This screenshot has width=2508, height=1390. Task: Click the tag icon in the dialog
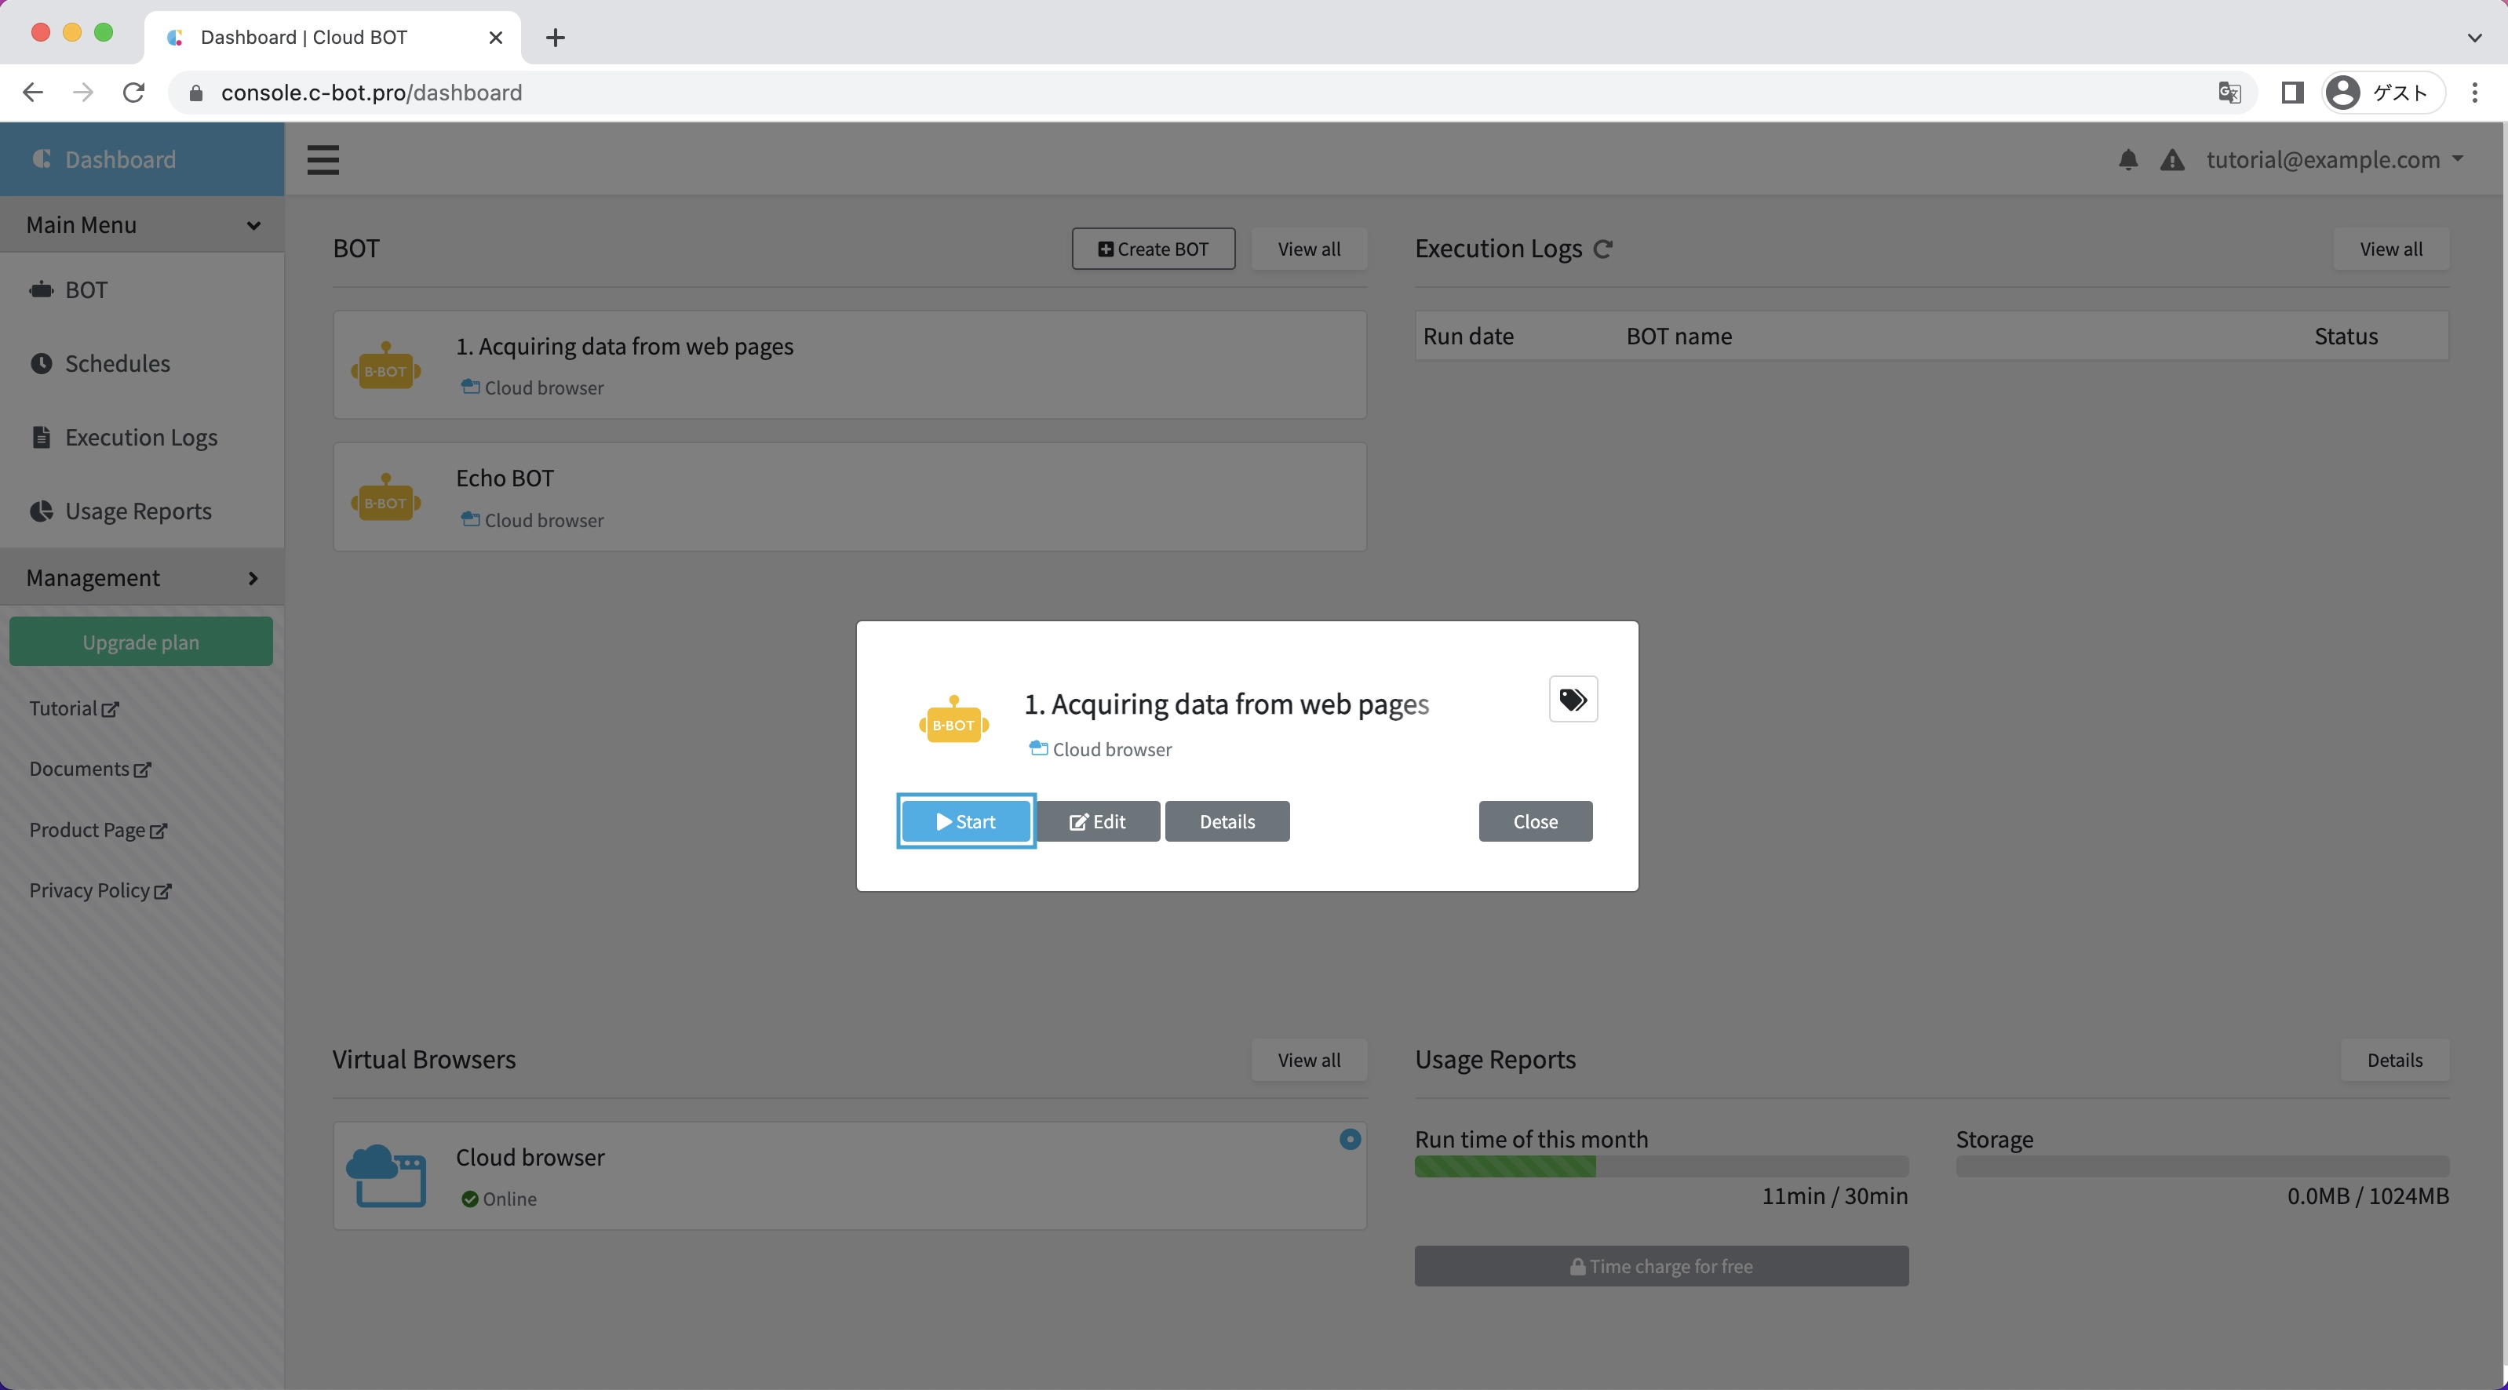tap(1573, 699)
